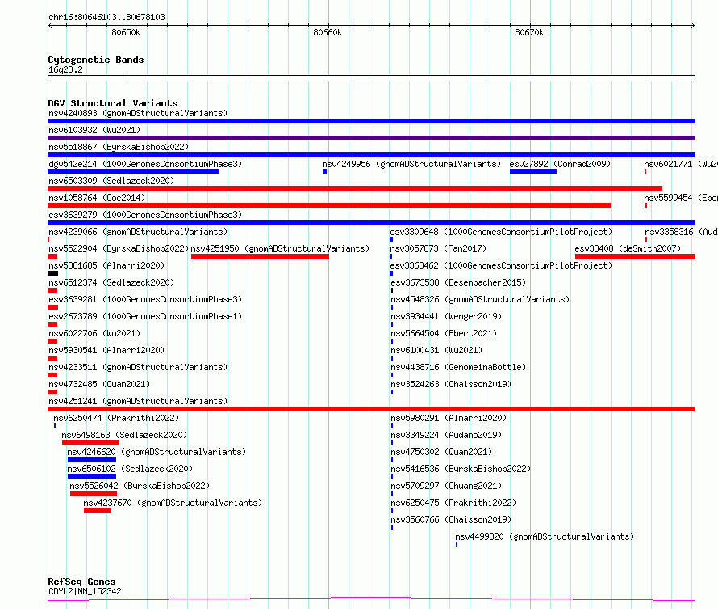The height and width of the screenshot is (609, 718).
Task: Select the nsv6103932 (Wu2021) variant label
Action: coord(94,130)
